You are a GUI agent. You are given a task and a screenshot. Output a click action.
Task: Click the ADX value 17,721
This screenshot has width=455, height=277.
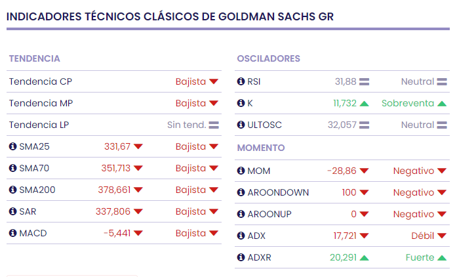(x=344, y=236)
